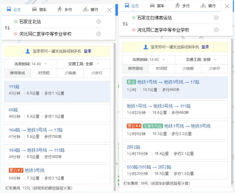Swap start and destination in right panel
Viewport: 235px width, 193px height.
tap(125, 24)
